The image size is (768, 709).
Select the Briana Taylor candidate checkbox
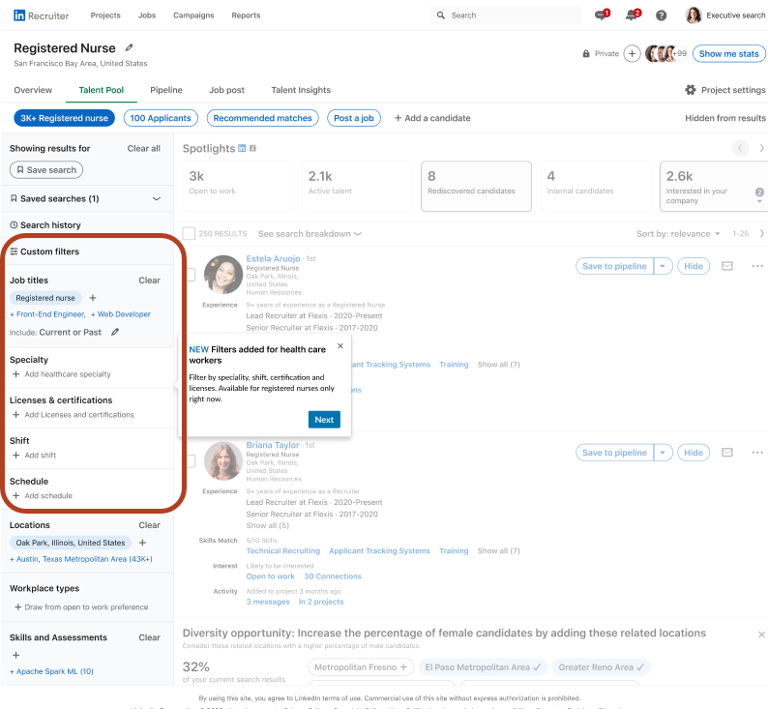pos(191,461)
